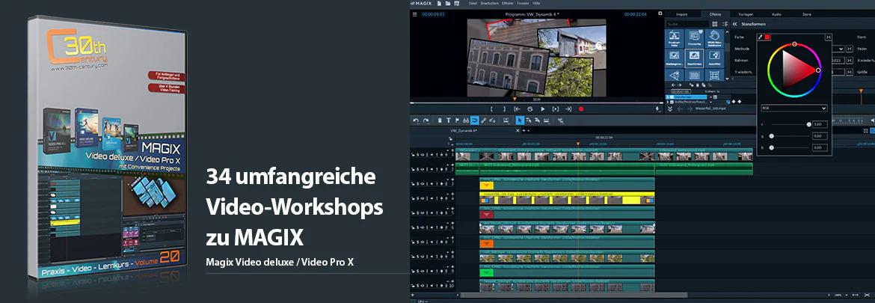Close the VW_Dynamik 4 project tab
The image size is (875, 303).
pyautogui.click(x=518, y=131)
